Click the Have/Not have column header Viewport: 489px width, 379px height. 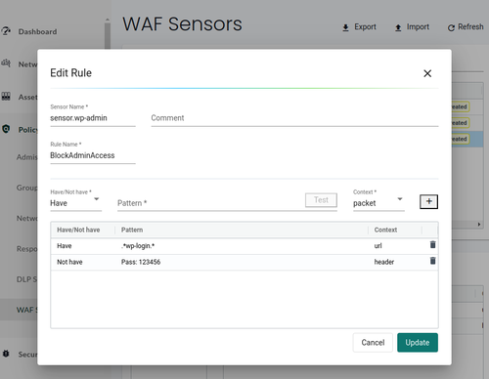tap(78, 230)
